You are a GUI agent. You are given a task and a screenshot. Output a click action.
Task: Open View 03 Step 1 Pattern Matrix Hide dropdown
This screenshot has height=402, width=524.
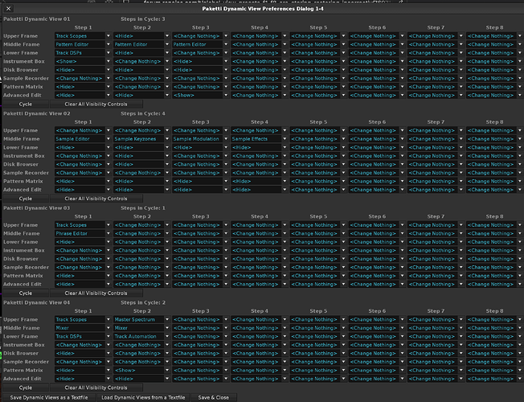83,276
